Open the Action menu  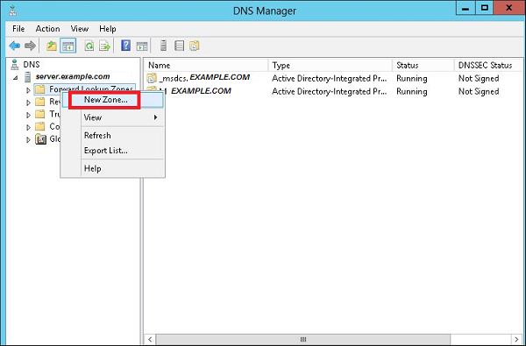click(47, 29)
